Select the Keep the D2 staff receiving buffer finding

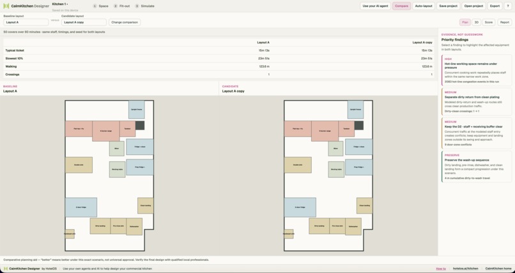477,133
